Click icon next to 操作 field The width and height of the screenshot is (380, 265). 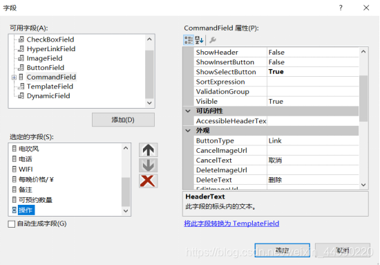(x=15, y=210)
